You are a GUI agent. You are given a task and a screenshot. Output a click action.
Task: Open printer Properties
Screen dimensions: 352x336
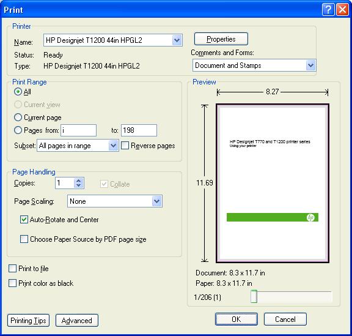[221, 39]
